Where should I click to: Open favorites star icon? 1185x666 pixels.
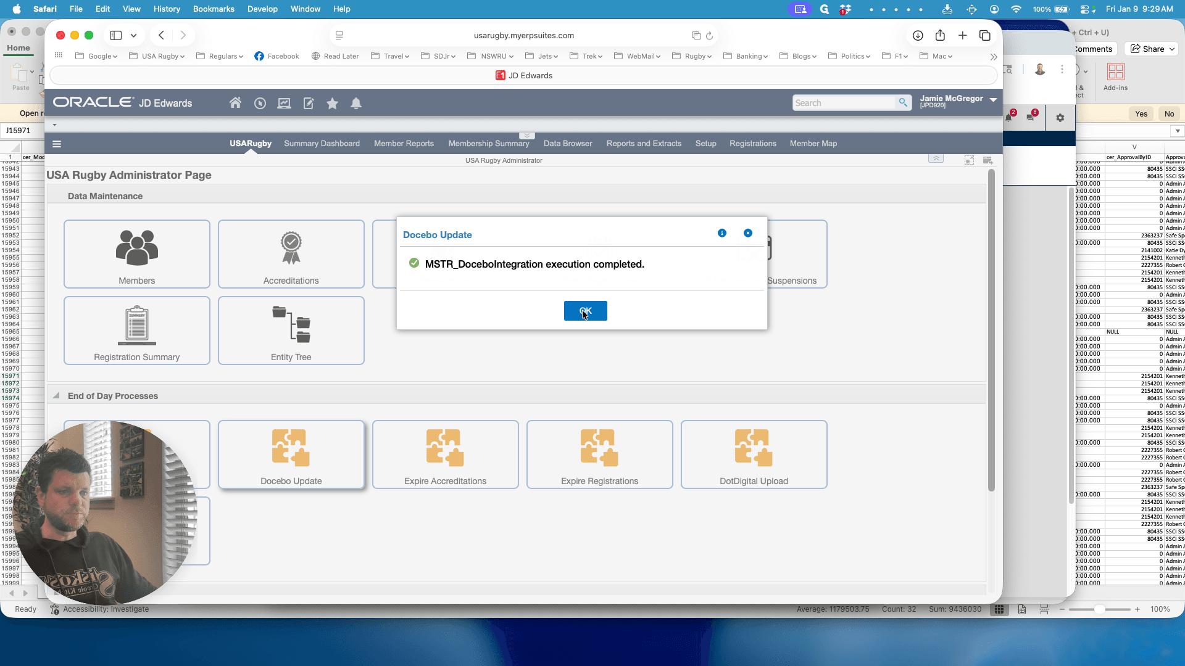(332, 103)
